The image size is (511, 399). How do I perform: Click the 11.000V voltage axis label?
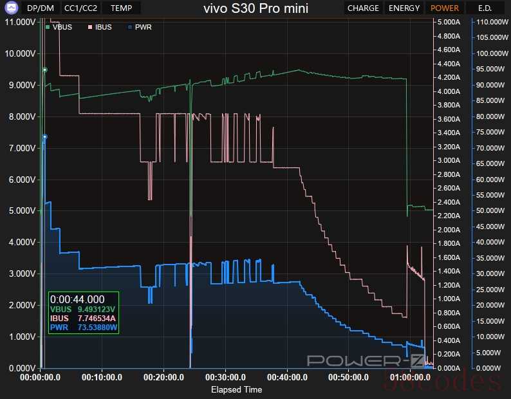pos(20,22)
